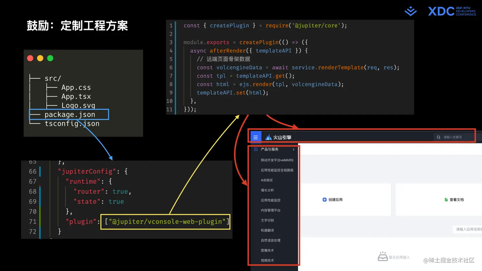Open 自然语言处理 in the sidebar
The image size is (482, 271).
click(x=271, y=240)
